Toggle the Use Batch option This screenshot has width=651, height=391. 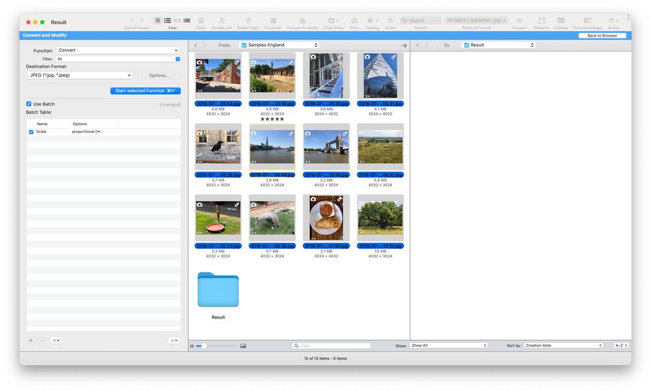[x=28, y=104]
